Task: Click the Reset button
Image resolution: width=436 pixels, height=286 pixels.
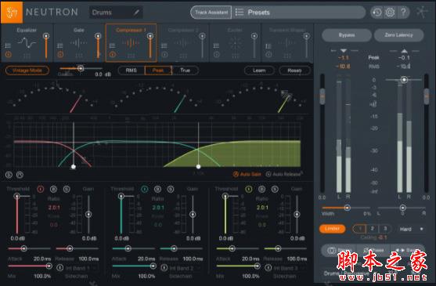Action: tap(294, 71)
